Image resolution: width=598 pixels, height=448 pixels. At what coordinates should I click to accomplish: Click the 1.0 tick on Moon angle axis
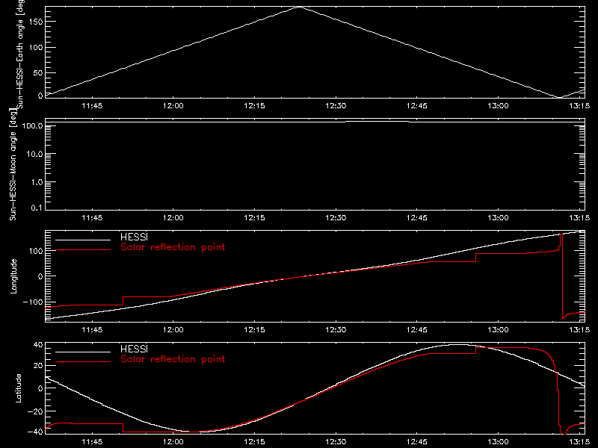click(x=37, y=182)
